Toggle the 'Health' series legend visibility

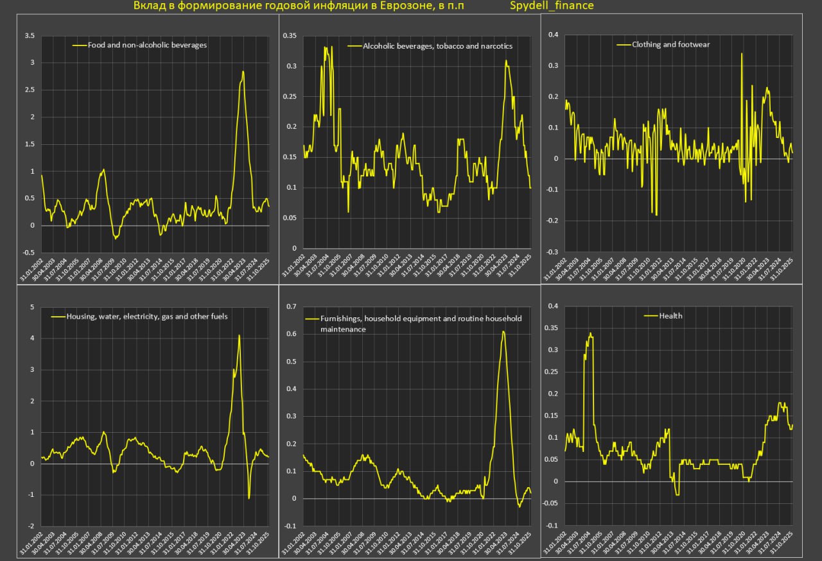pos(672,315)
